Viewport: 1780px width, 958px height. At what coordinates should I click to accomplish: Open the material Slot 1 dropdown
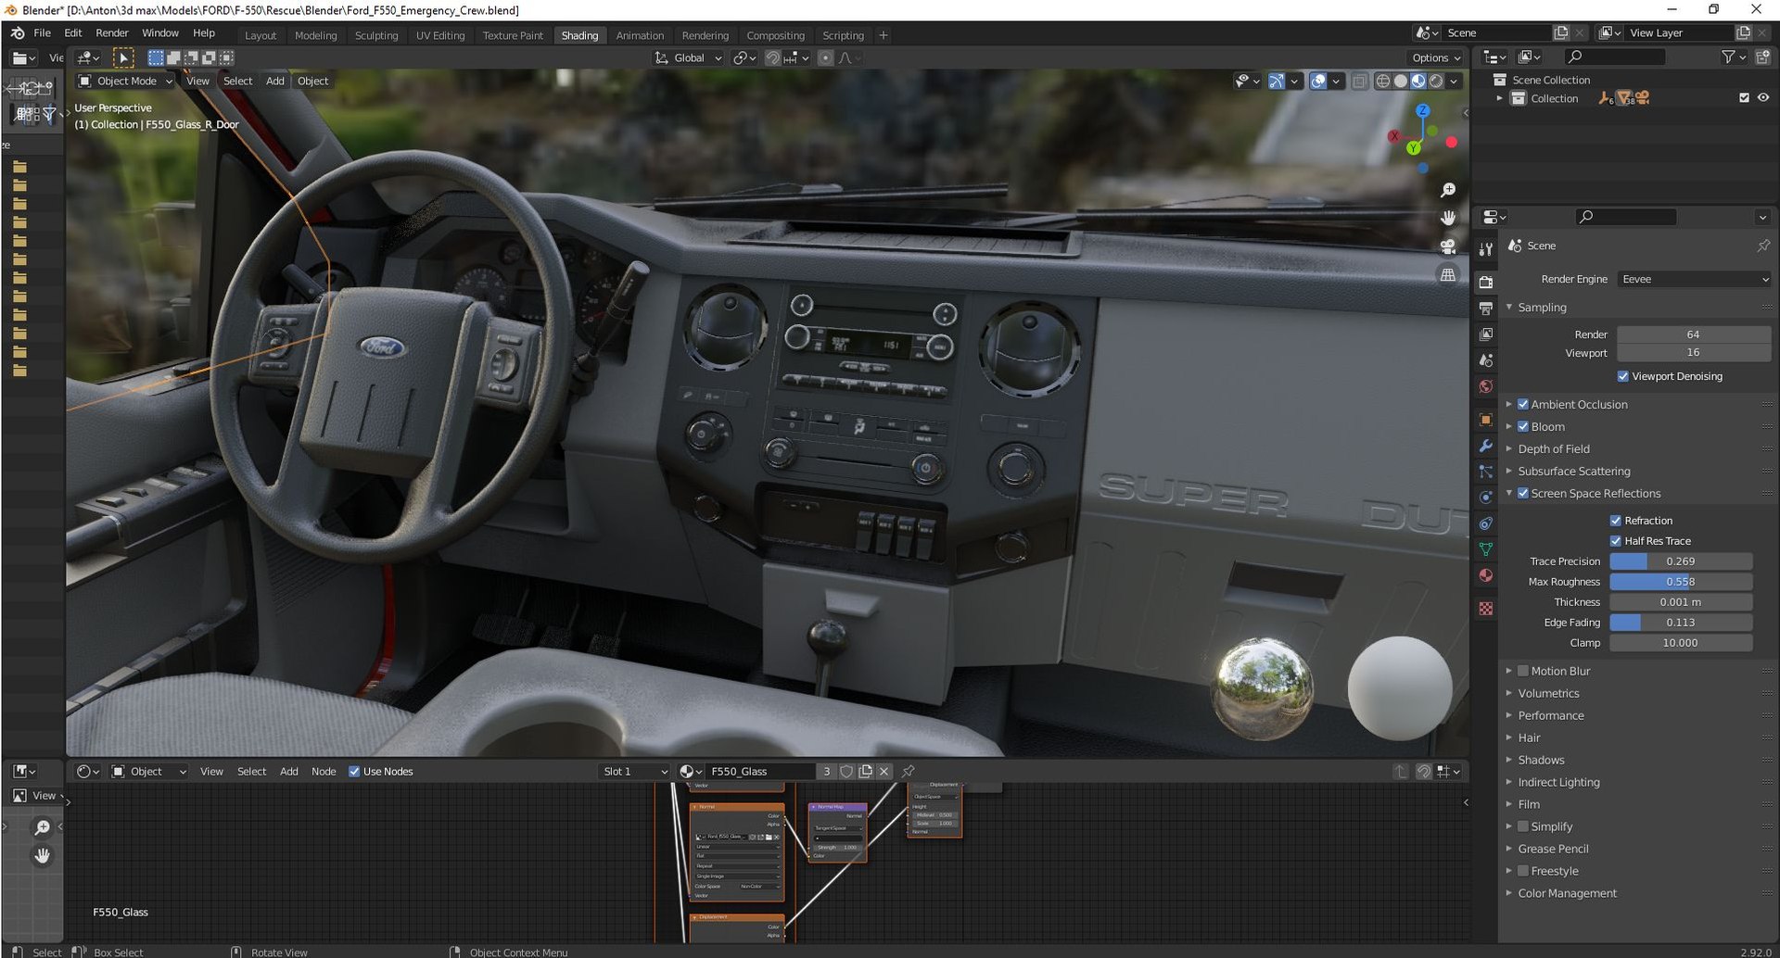634,772
